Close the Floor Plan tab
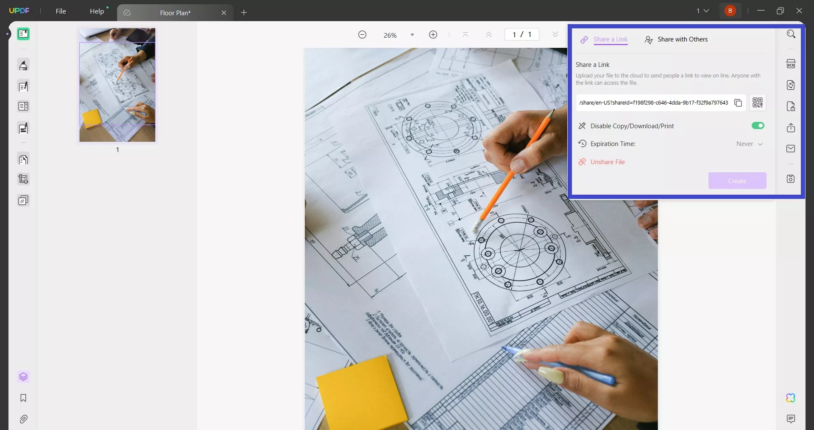This screenshot has height=430, width=814. tap(224, 13)
